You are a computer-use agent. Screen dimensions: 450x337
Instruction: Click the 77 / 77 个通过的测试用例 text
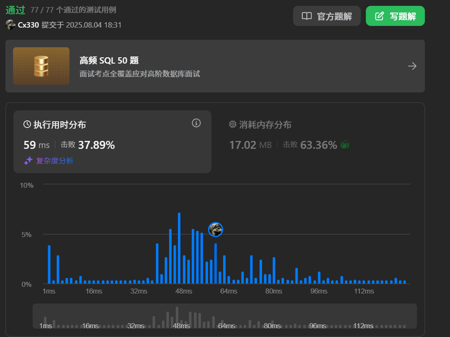click(x=73, y=10)
